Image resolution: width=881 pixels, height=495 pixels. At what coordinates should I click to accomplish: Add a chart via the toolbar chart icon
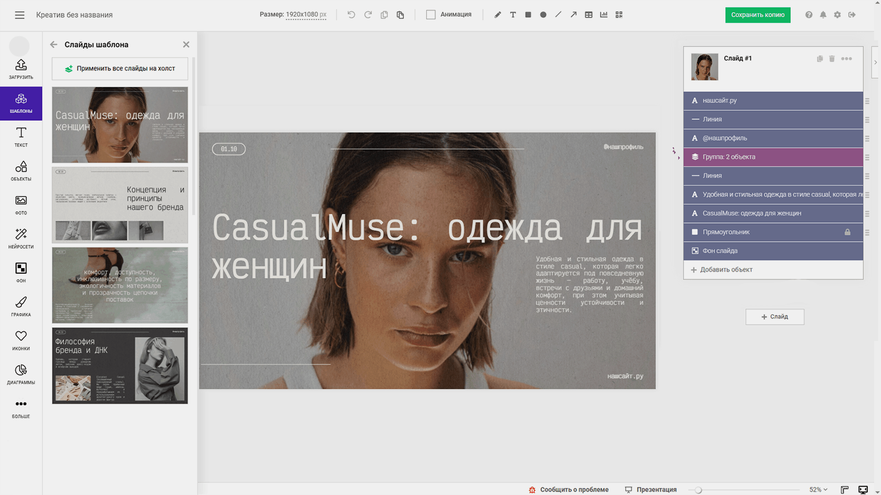(604, 15)
